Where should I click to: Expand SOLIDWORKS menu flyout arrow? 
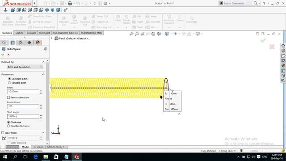pos(34,3)
